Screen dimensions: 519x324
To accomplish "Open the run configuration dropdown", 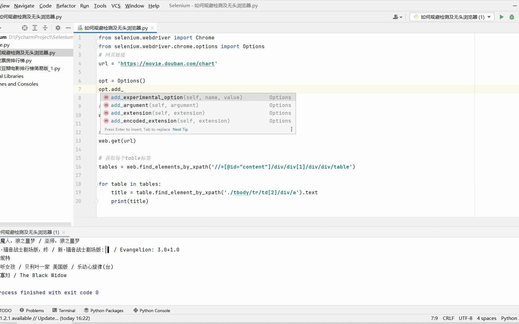I will pos(452,17).
